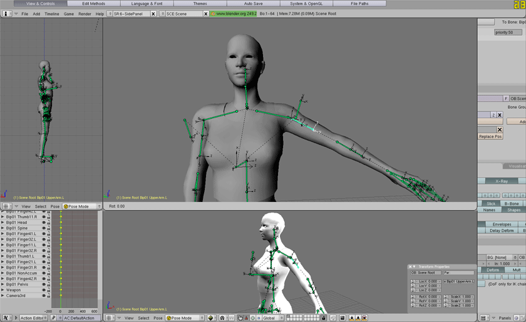The width and height of the screenshot is (526, 322).
Task: Click the Stick draw button
Action: [x=491, y=203]
